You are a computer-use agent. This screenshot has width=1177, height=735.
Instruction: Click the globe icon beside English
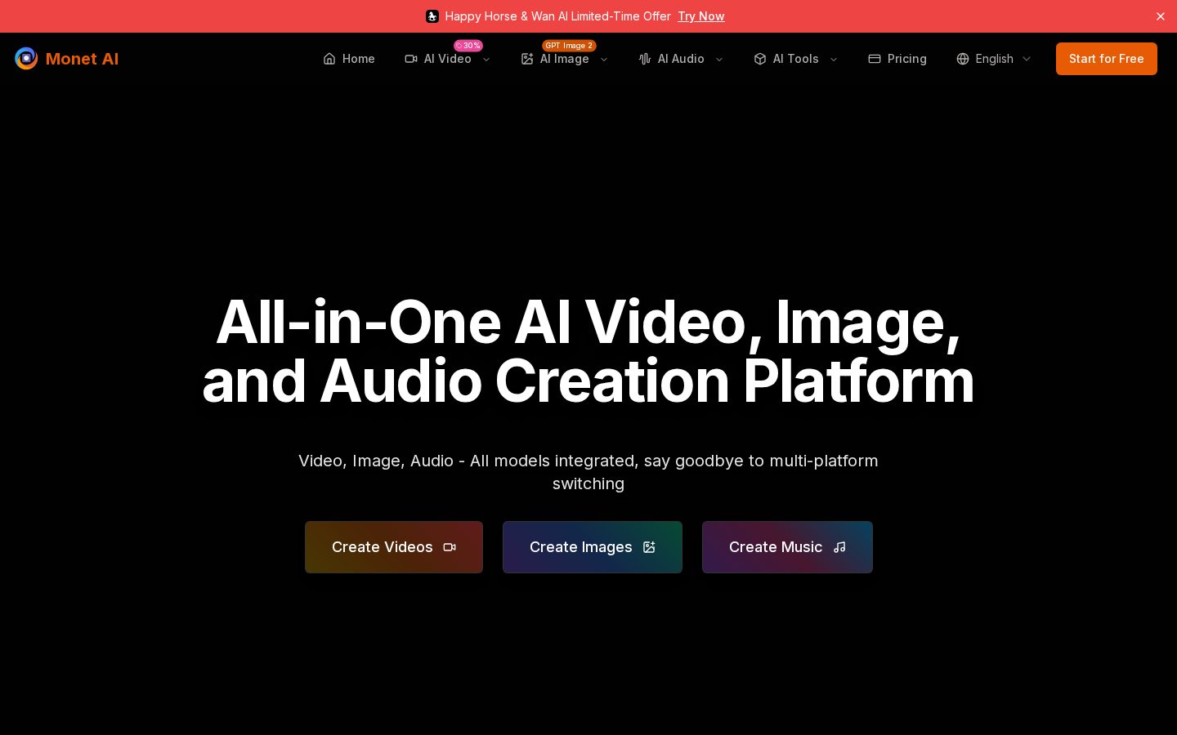click(963, 59)
